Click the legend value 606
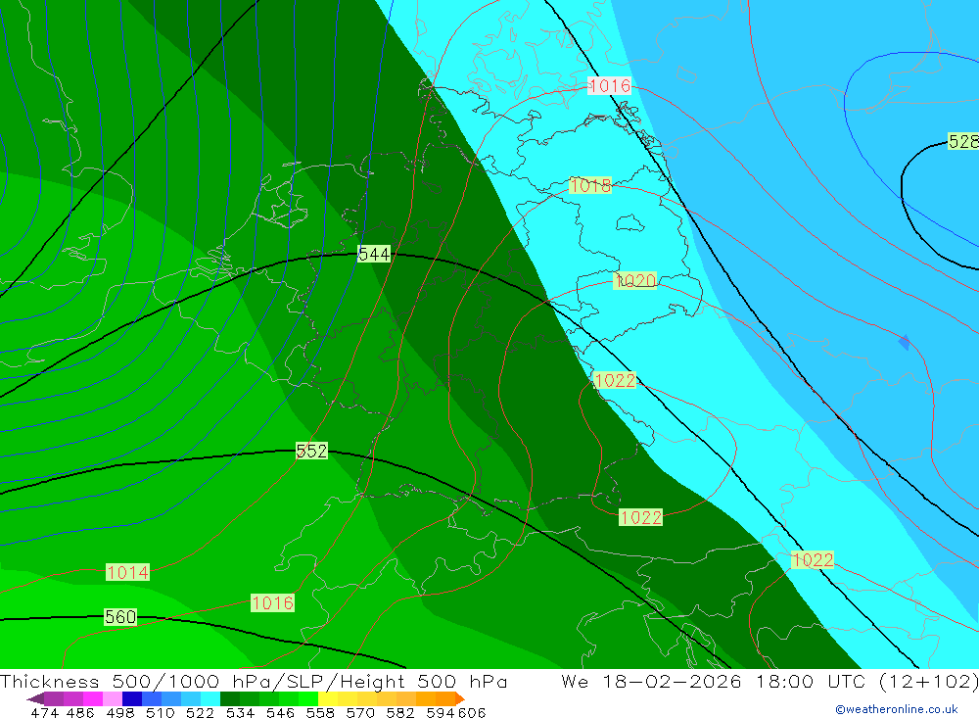979x718 pixels. tap(471, 713)
